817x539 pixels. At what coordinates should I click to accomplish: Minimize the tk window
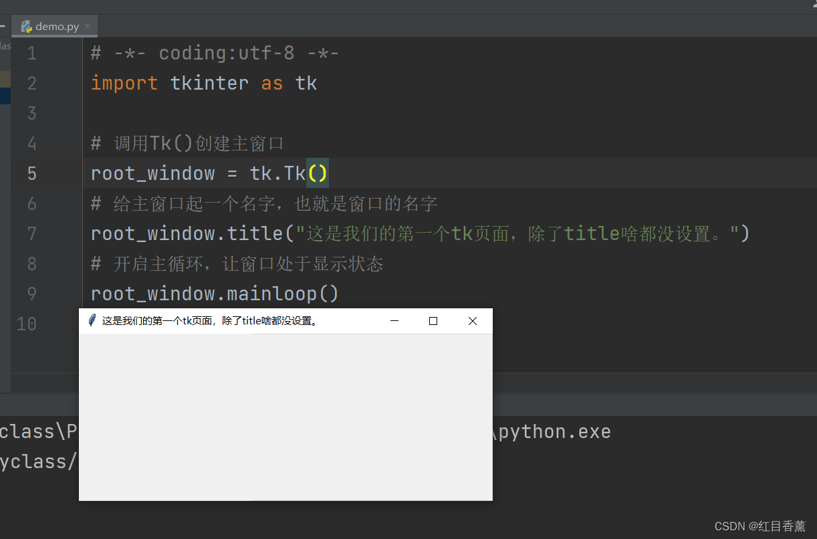[x=394, y=321]
